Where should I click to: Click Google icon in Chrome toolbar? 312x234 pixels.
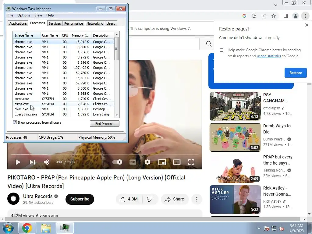(244, 16)
